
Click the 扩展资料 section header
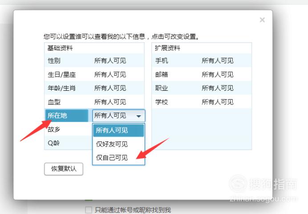[167, 48]
